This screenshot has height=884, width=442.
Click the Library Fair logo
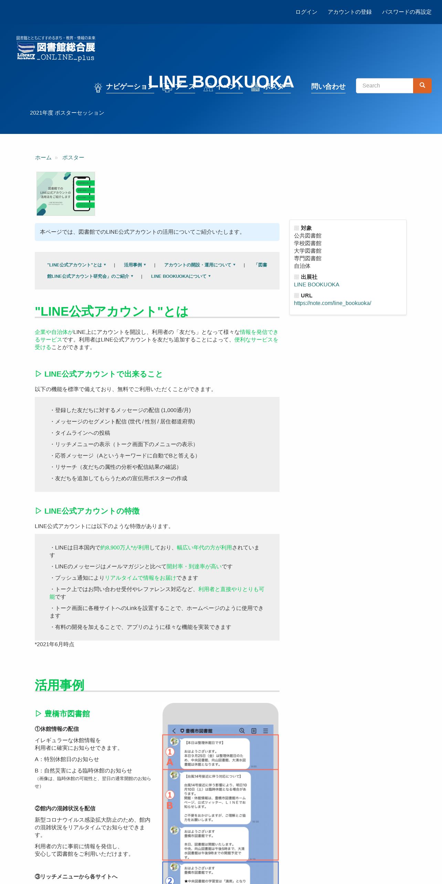click(56, 48)
